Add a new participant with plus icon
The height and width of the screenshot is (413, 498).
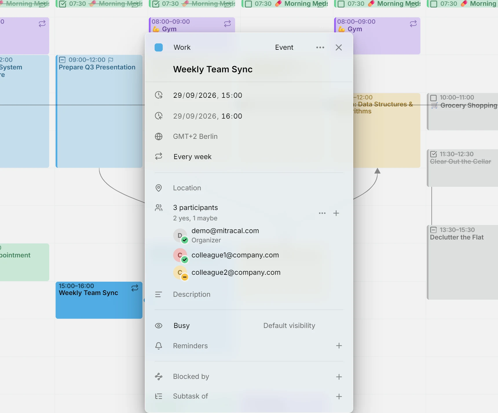(336, 213)
